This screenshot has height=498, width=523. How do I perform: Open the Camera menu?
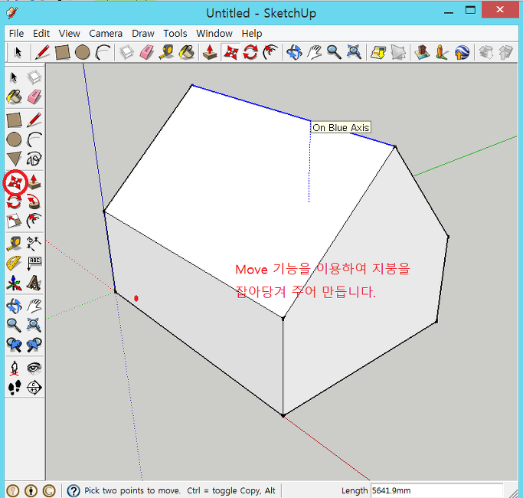point(106,34)
